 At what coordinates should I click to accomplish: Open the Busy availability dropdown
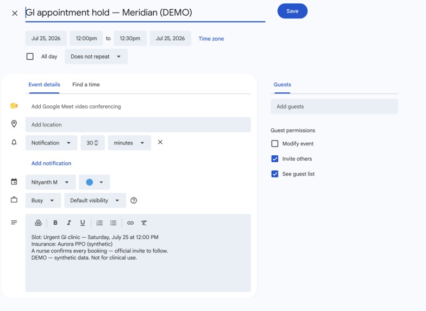click(43, 200)
